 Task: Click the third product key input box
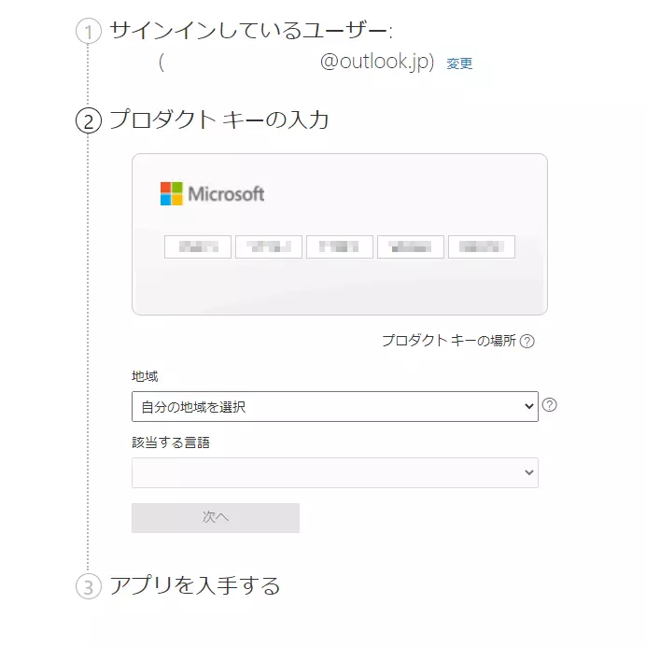(340, 246)
